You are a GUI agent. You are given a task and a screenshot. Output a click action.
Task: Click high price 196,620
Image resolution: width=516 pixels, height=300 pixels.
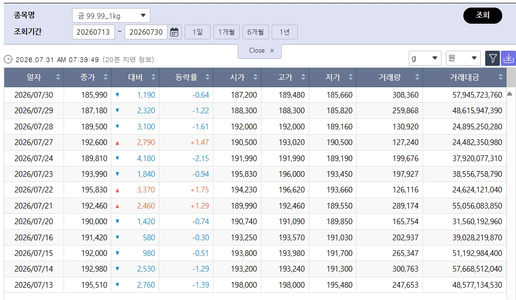pyautogui.click(x=292, y=190)
